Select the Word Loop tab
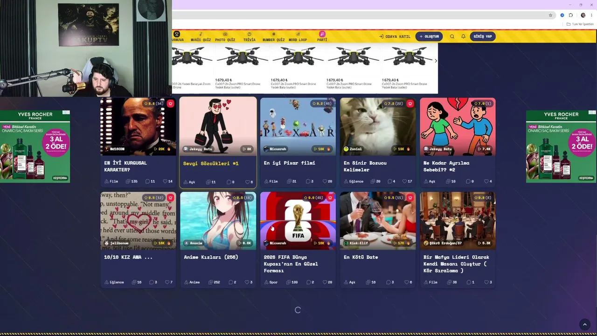Screen dimensions: 597x336 click(298, 37)
